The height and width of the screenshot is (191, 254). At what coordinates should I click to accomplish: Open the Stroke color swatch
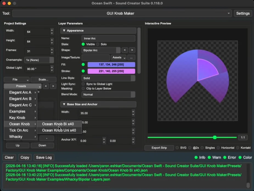coord(111,71)
